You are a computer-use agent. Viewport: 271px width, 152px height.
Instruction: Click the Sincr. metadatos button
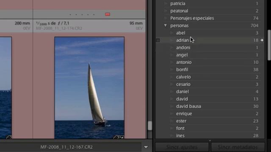pos(238,147)
